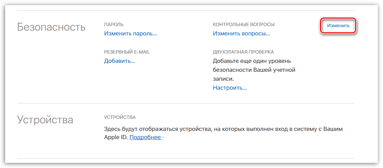Click the Изменить button in Безопасность section
The width and height of the screenshot is (383, 168).
[x=338, y=26]
